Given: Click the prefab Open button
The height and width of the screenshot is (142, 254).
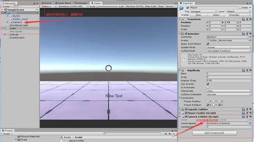Looking at the screenshot, I should click(x=198, y=15).
